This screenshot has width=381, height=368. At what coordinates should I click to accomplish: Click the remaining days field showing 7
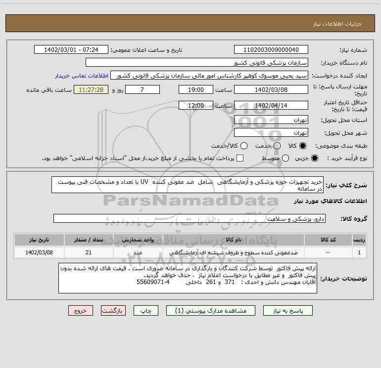click(143, 89)
